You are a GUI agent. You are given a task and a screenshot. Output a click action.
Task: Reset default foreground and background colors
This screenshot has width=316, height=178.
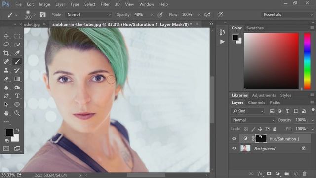(x=6, y=140)
